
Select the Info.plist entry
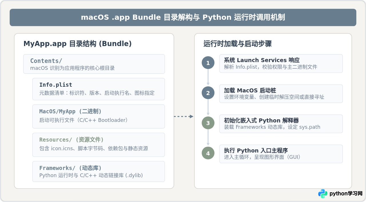(99, 89)
